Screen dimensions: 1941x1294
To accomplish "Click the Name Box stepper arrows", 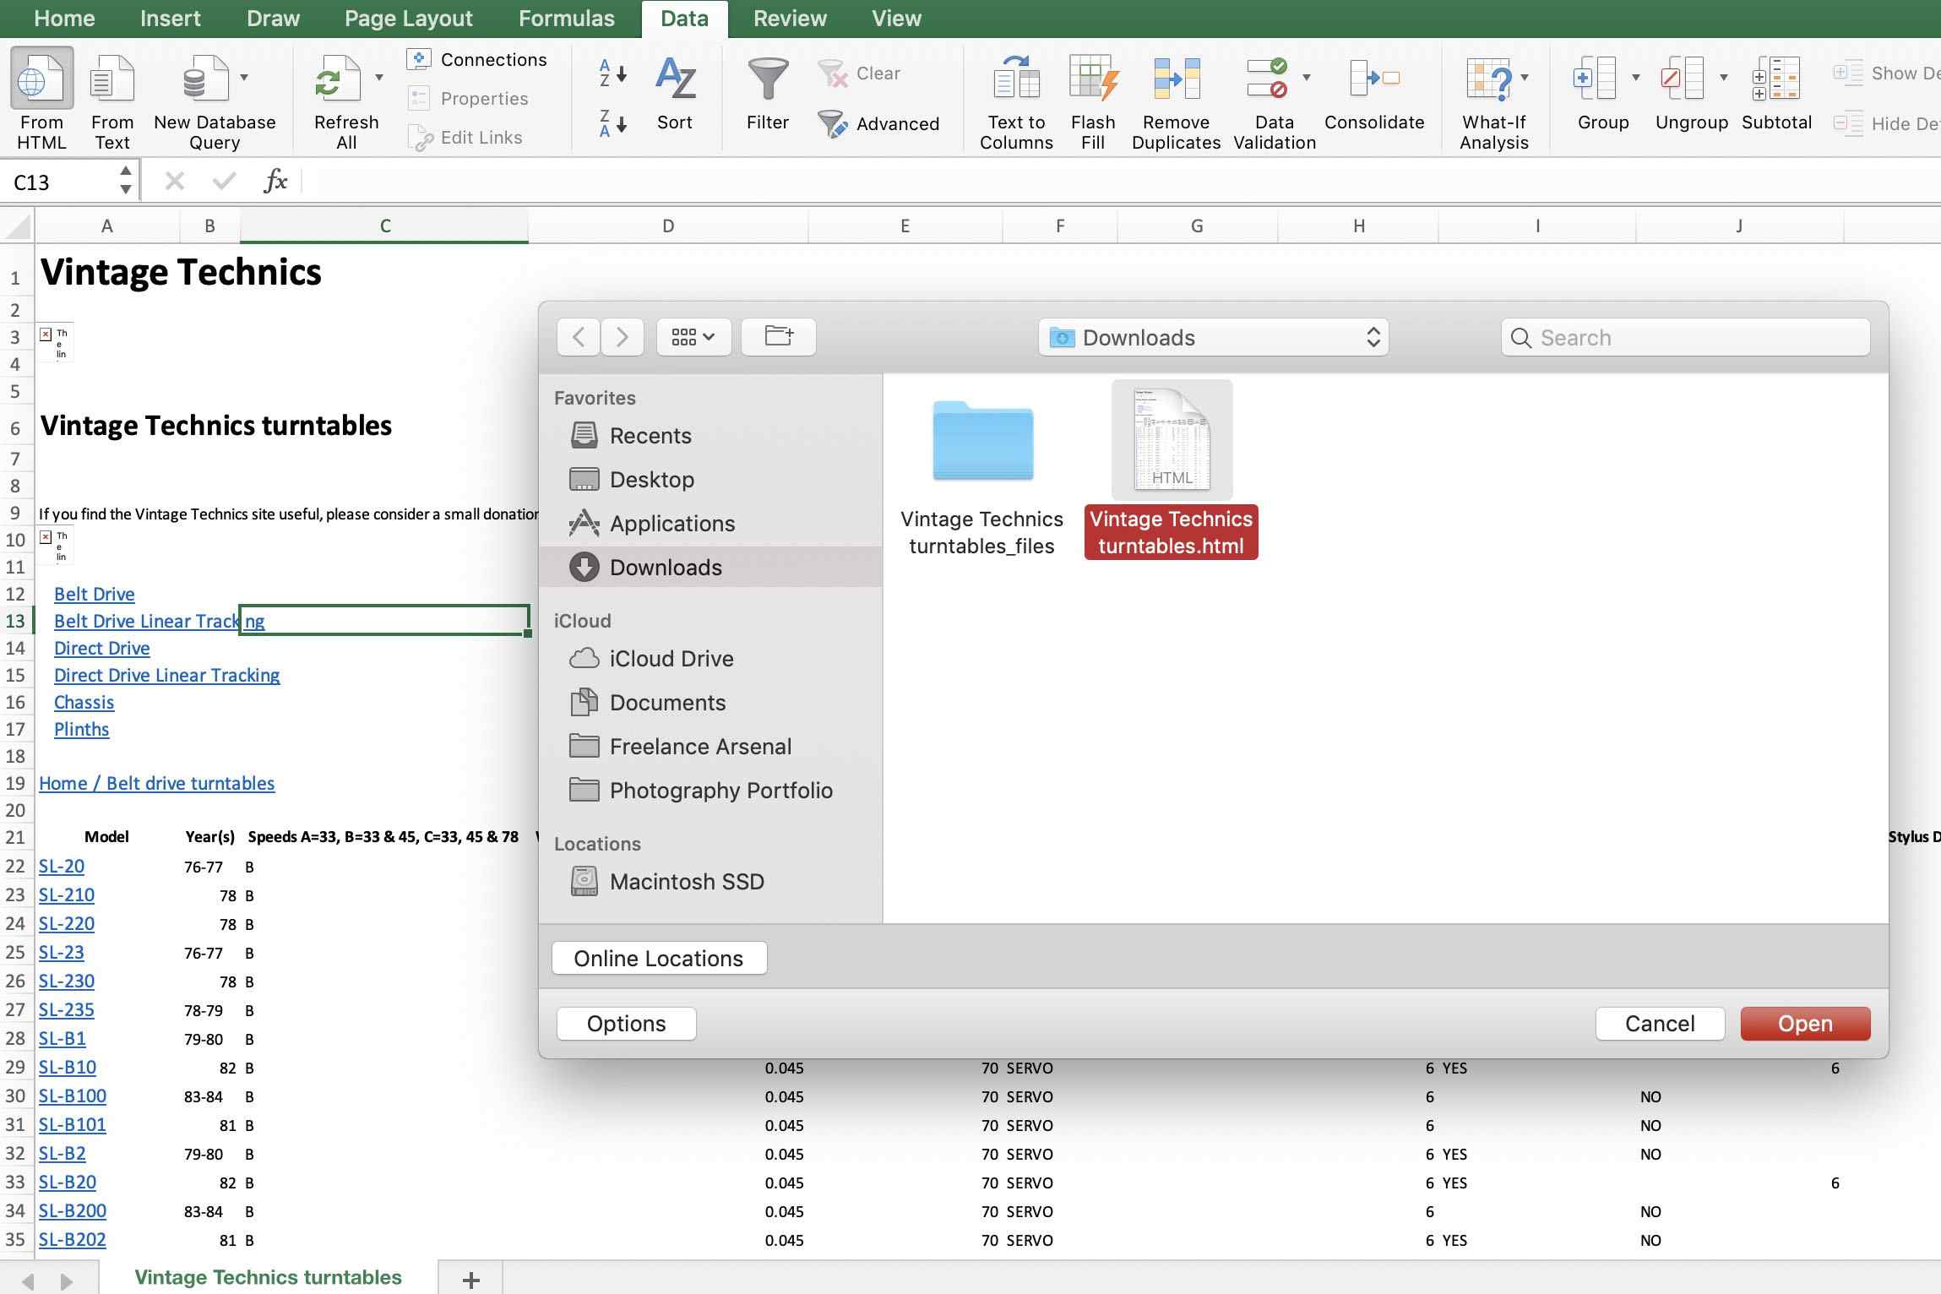I will pyautogui.click(x=125, y=180).
